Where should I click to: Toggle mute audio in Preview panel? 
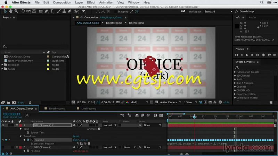point(263,55)
